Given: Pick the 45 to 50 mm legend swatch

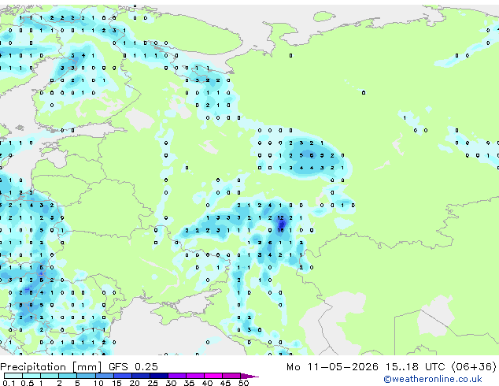Looking at the screenshot, I should tap(231, 376).
